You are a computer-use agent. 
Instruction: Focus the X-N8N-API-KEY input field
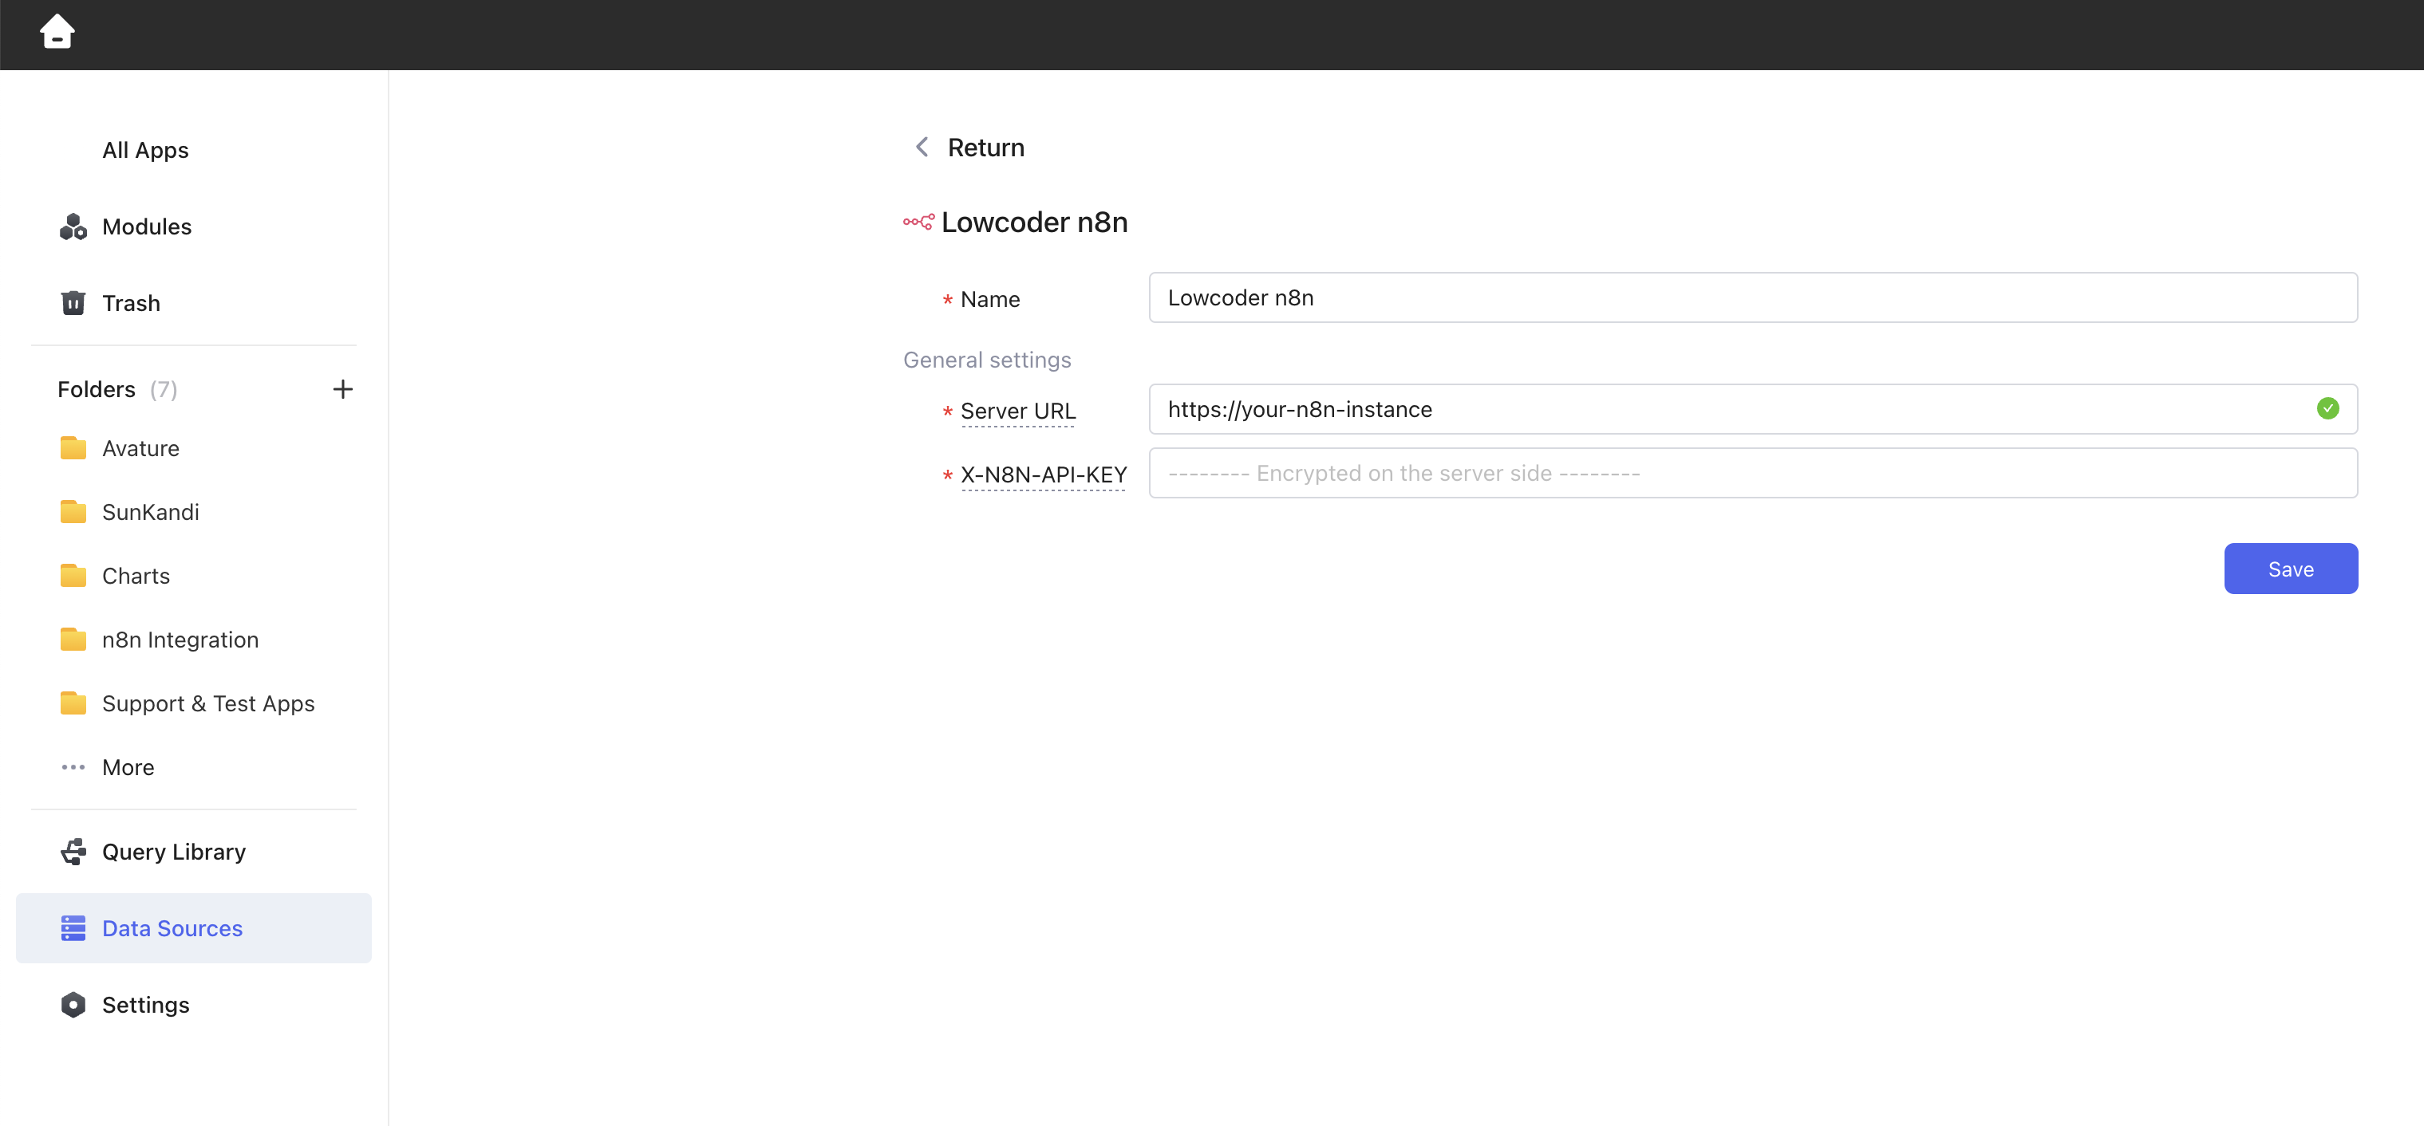coord(1752,473)
